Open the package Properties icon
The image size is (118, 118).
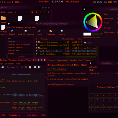click(51, 31)
